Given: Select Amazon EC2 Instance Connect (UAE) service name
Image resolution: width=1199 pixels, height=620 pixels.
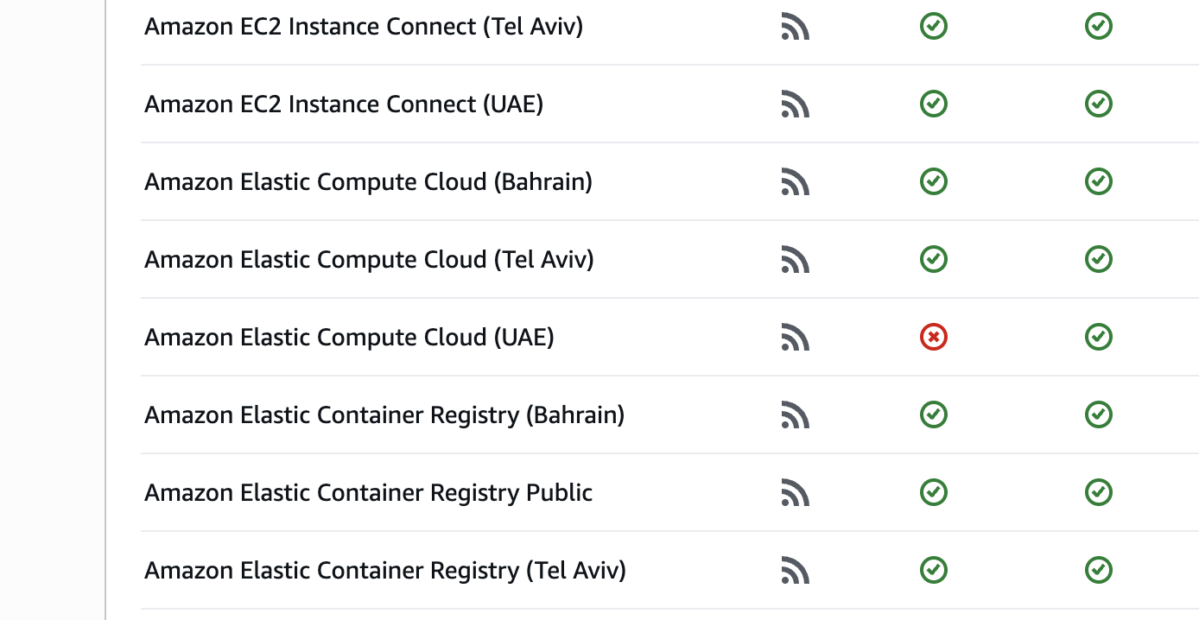Looking at the screenshot, I should click(x=344, y=104).
